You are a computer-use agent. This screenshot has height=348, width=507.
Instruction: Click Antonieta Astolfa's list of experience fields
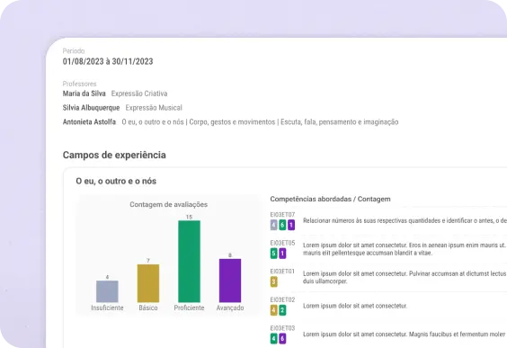coord(260,122)
